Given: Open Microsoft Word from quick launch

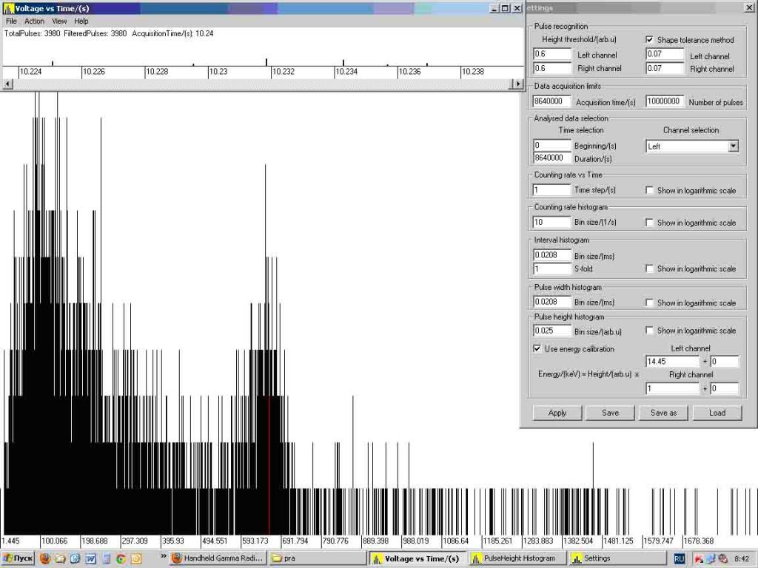Looking at the screenshot, I should [x=90, y=559].
